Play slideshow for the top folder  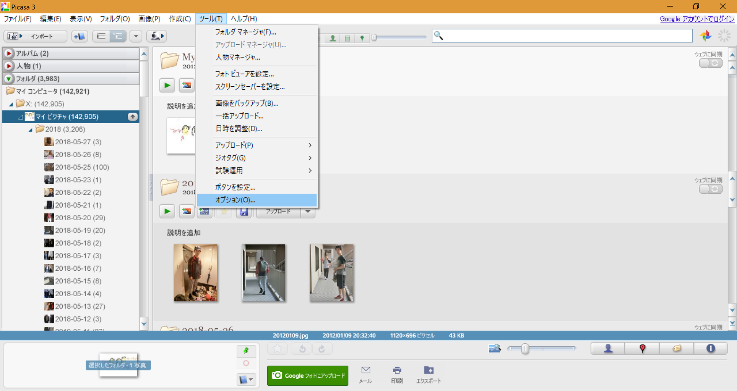click(167, 85)
